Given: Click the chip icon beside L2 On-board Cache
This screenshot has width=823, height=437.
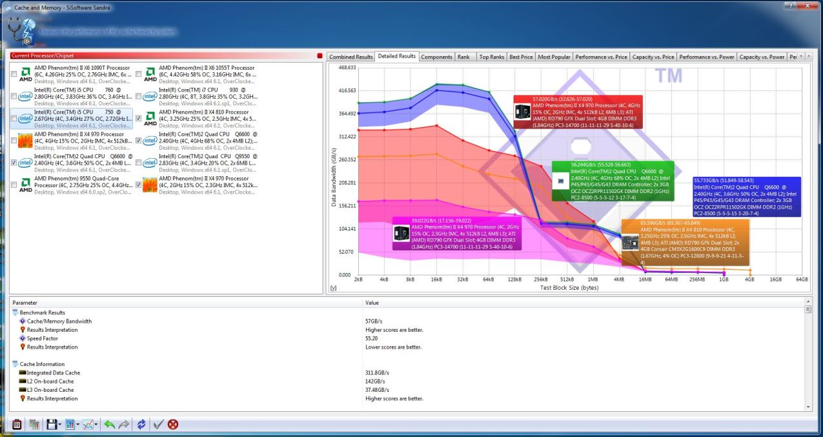Looking at the screenshot, I should click(23, 381).
